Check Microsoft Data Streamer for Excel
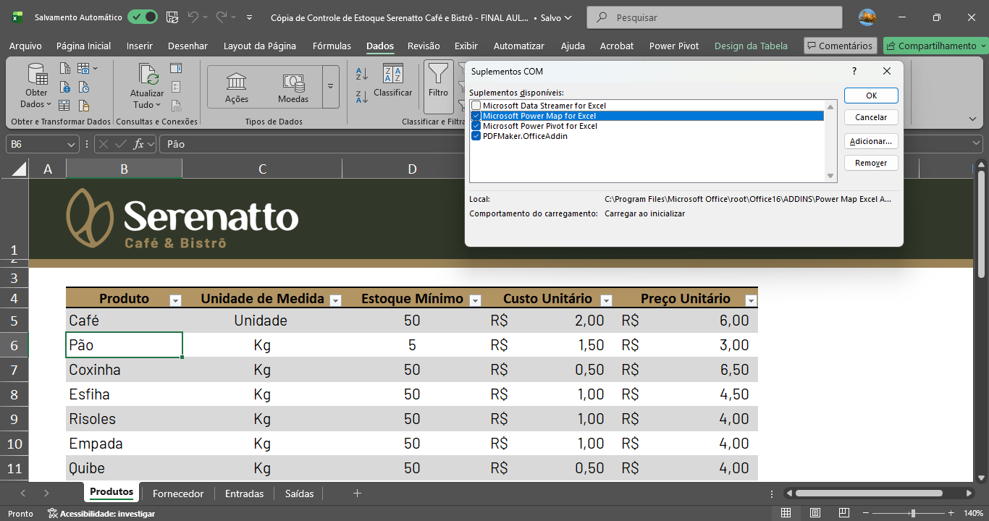Screen dimensions: 989x521 tap(476, 106)
